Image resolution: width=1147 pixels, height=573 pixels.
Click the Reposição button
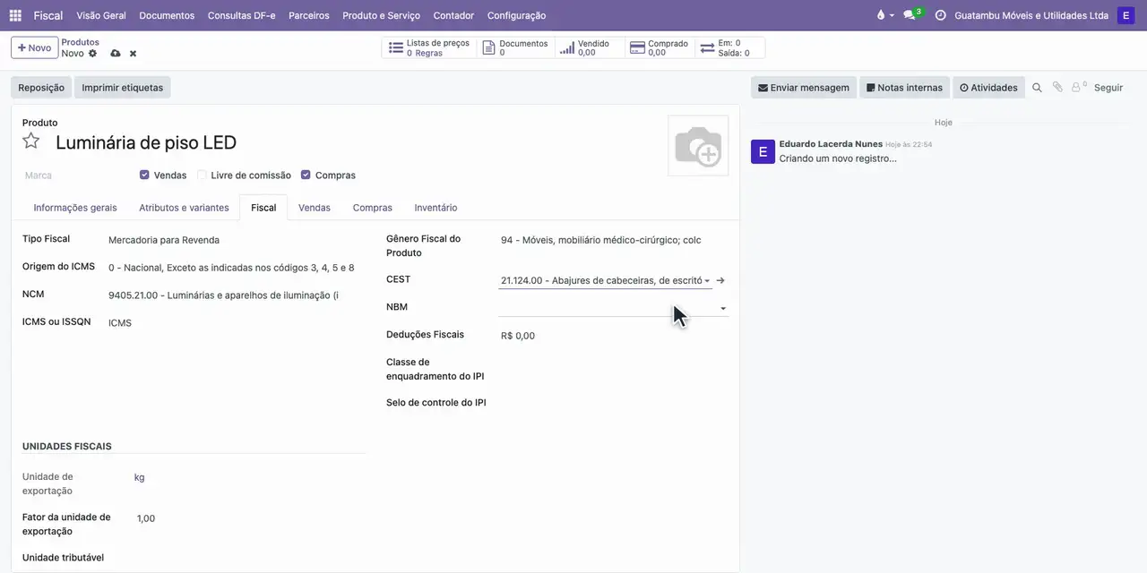[x=41, y=88]
